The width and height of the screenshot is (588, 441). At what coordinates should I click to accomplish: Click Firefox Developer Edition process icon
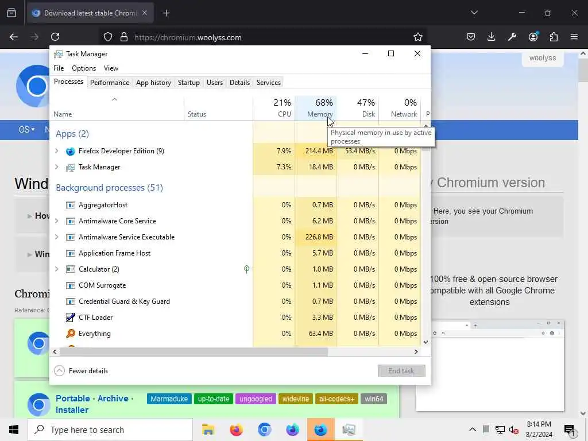(70, 151)
